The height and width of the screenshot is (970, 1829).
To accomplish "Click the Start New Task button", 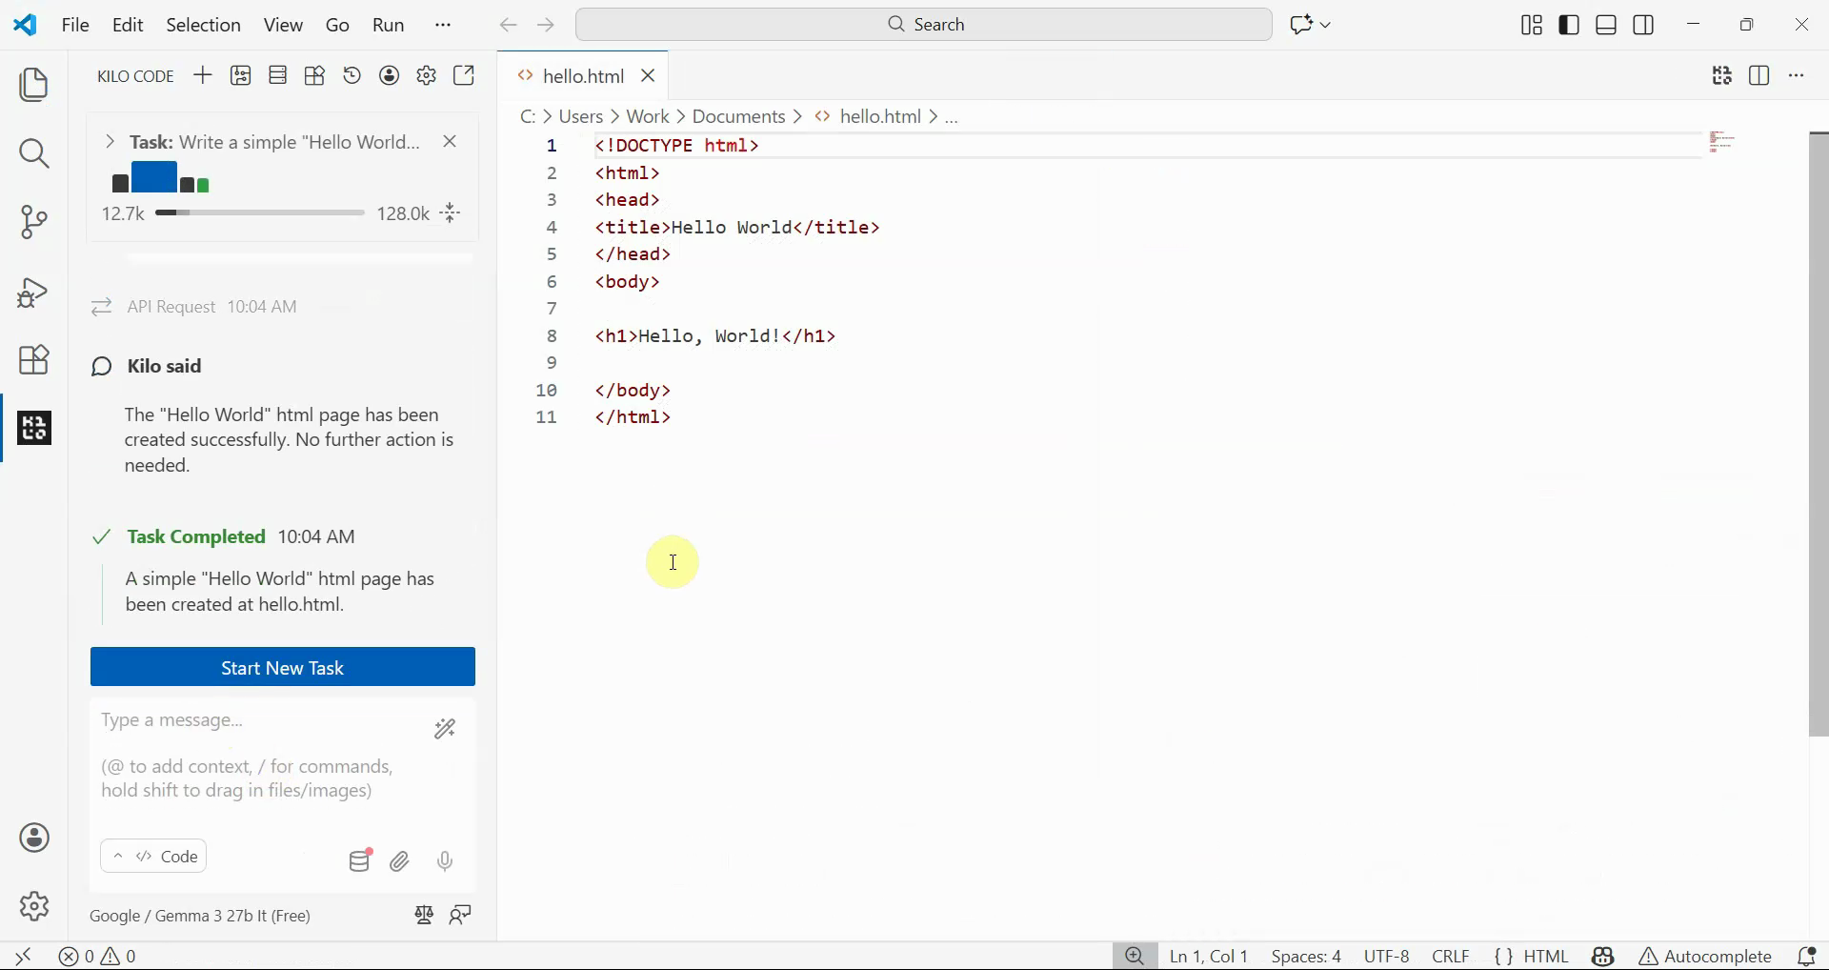I will click(x=283, y=668).
